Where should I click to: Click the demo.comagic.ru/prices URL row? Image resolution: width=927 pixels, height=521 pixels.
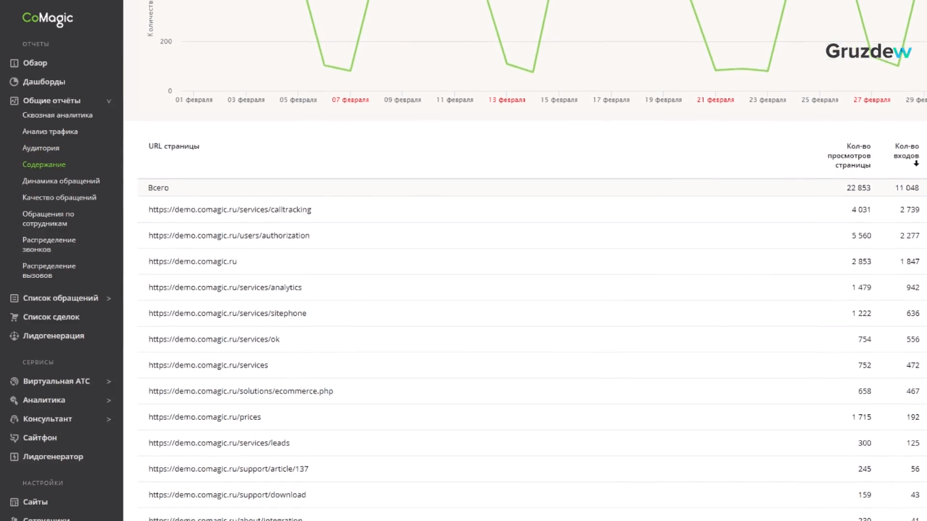(x=204, y=417)
